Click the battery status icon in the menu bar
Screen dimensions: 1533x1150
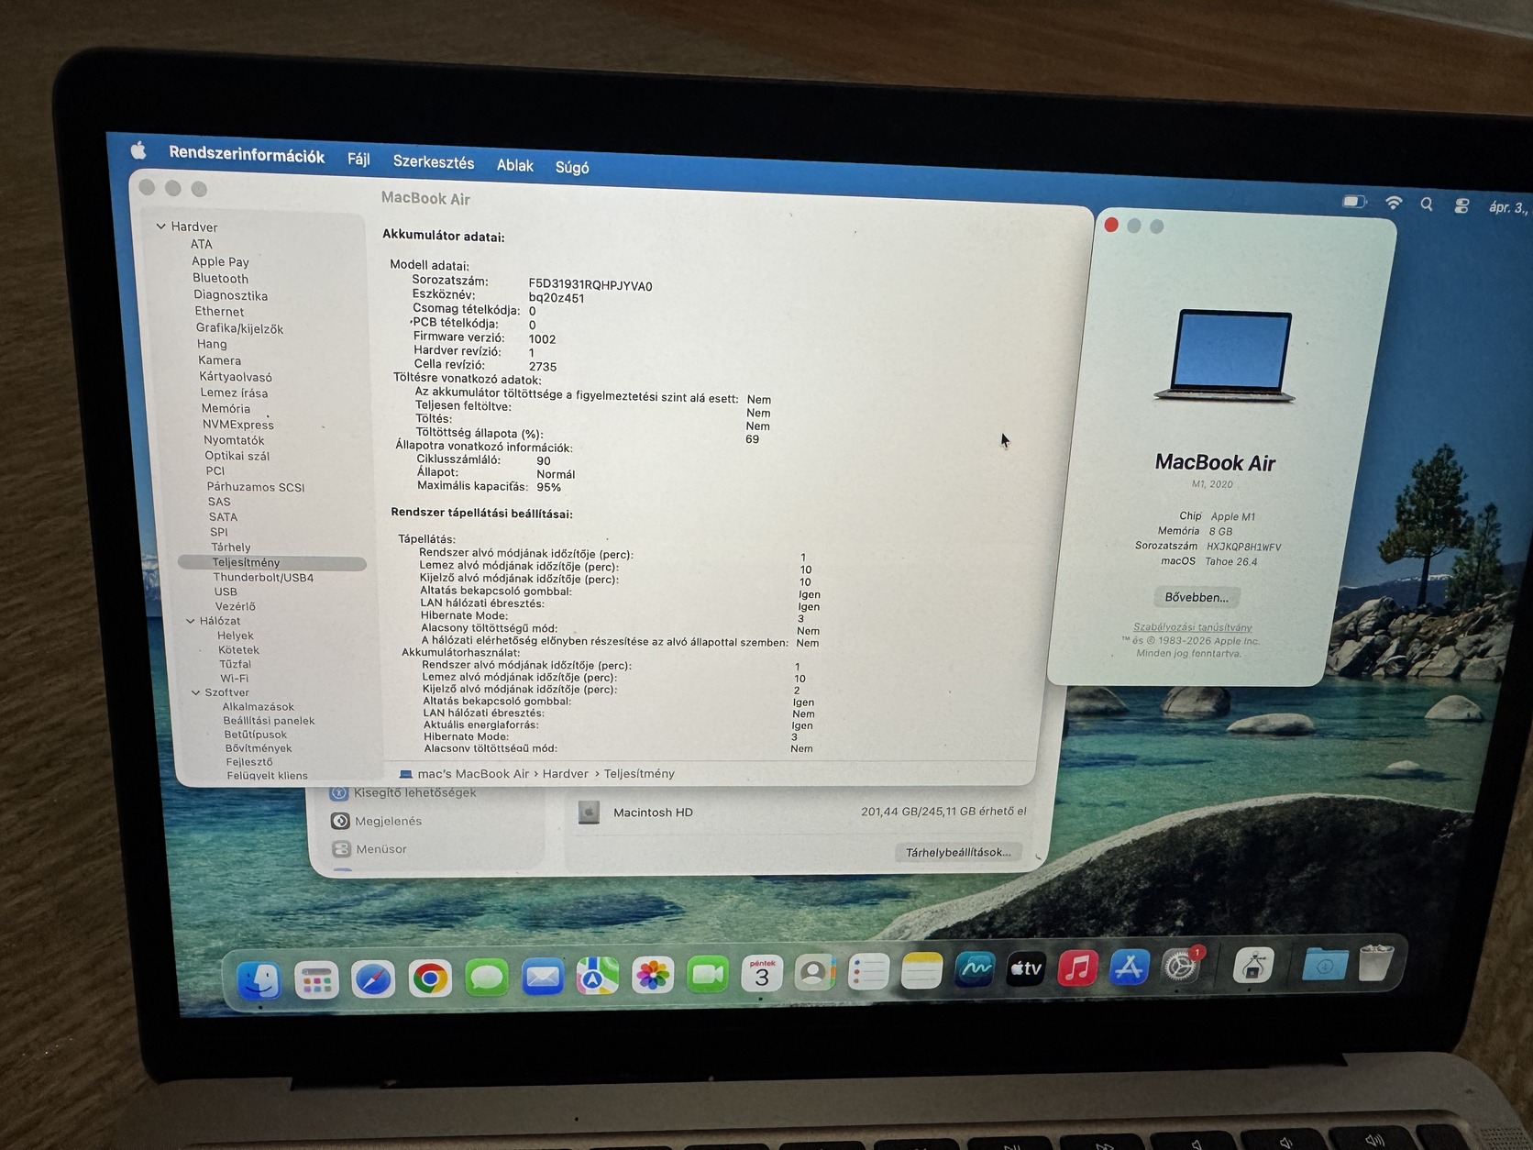pos(1354,201)
